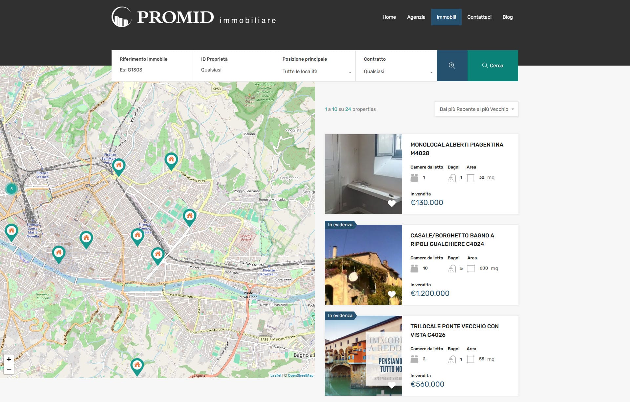Toggle favorite heart on Casale/Borghetto listing
The width and height of the screenshot is (630, 402).
391,294
